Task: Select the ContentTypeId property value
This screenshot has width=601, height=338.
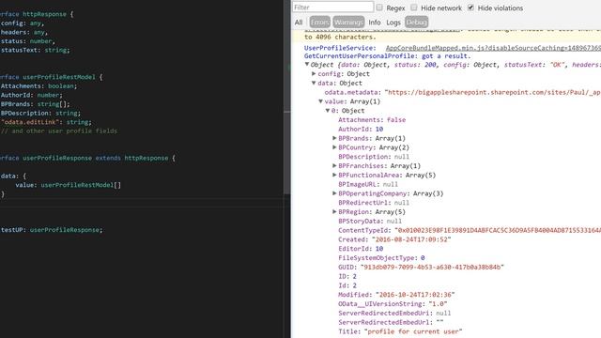Action: [x=497, y=230]
